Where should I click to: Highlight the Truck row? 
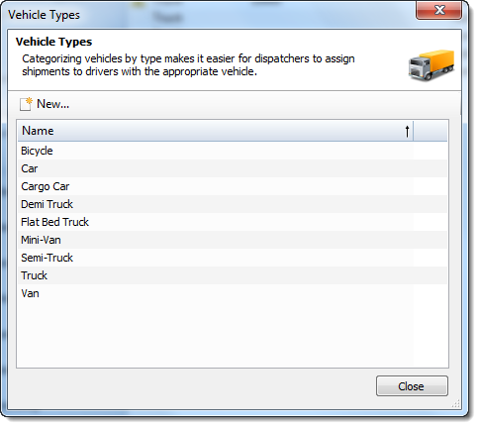233,275
